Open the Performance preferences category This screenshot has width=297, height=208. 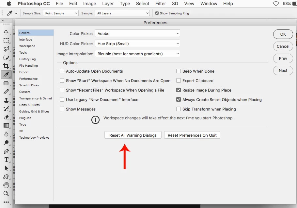click(x=36, y=79)
